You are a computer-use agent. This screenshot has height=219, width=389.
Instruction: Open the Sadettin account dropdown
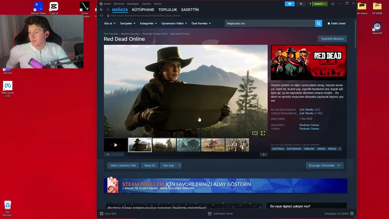[x=320, y=4]
